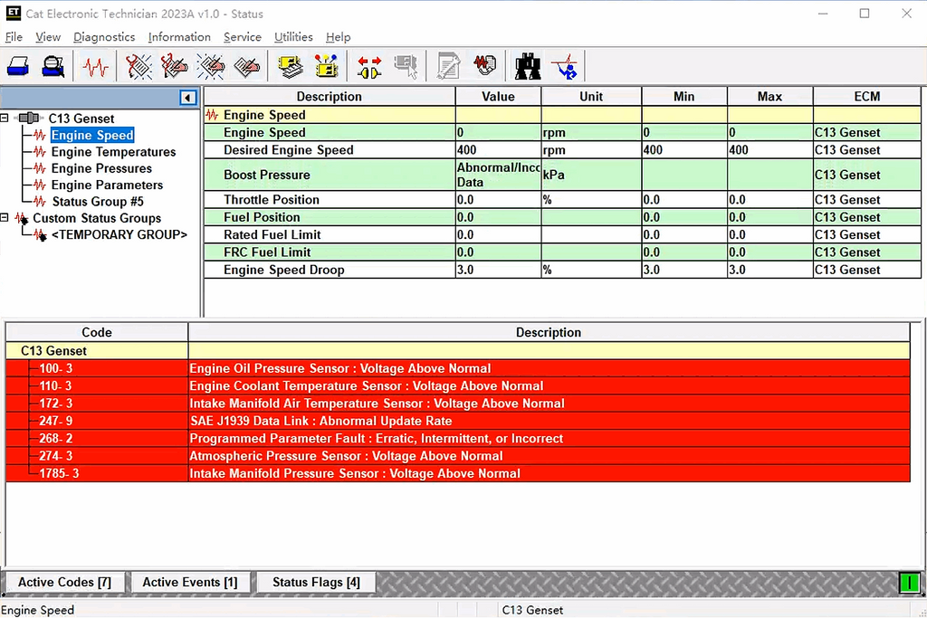
Task: Select the FRC Fuel Limit row
Action: (x=562, y=252)
